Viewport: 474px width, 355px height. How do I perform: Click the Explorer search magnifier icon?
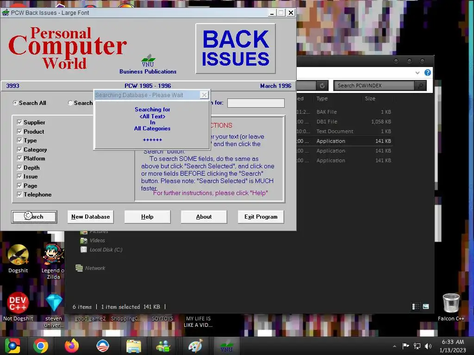[420, 86]
